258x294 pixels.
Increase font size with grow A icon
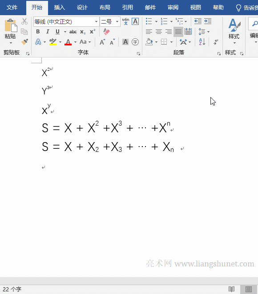click(x=102, y=42)
